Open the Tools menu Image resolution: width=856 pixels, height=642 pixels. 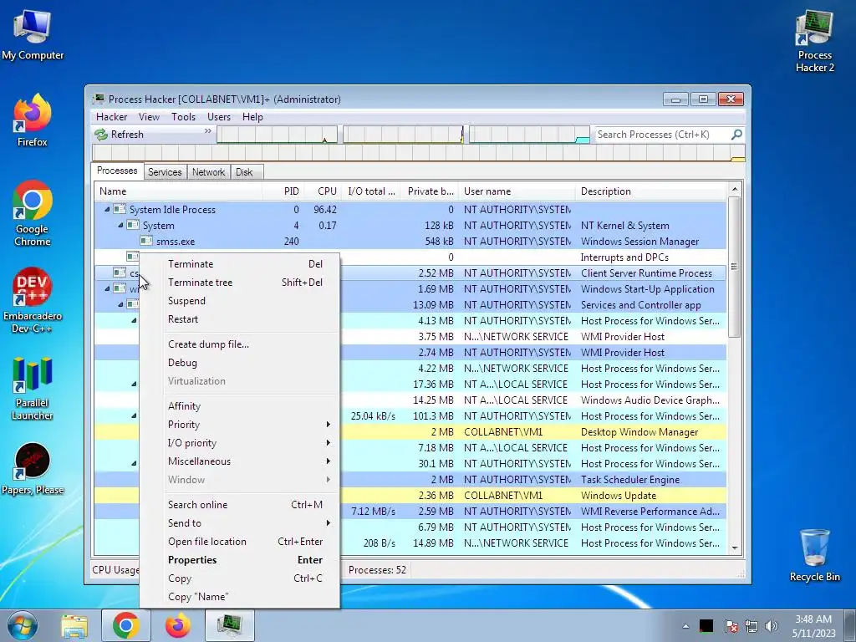[183, 117]
